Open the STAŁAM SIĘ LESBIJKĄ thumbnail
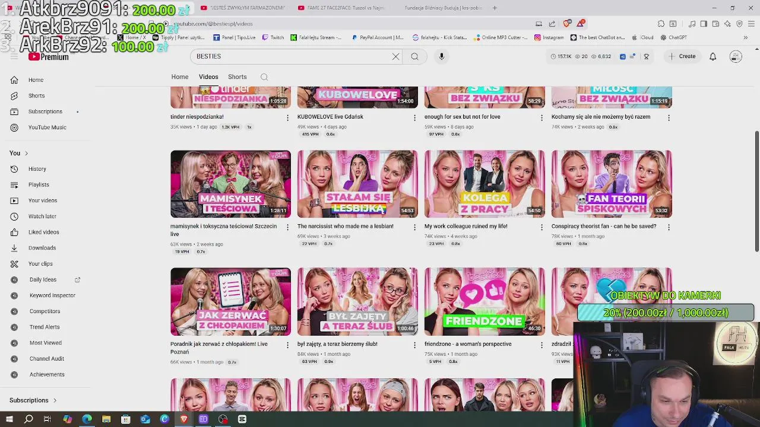Viewport: 760px width, 427px height. [x=357, y=184]
